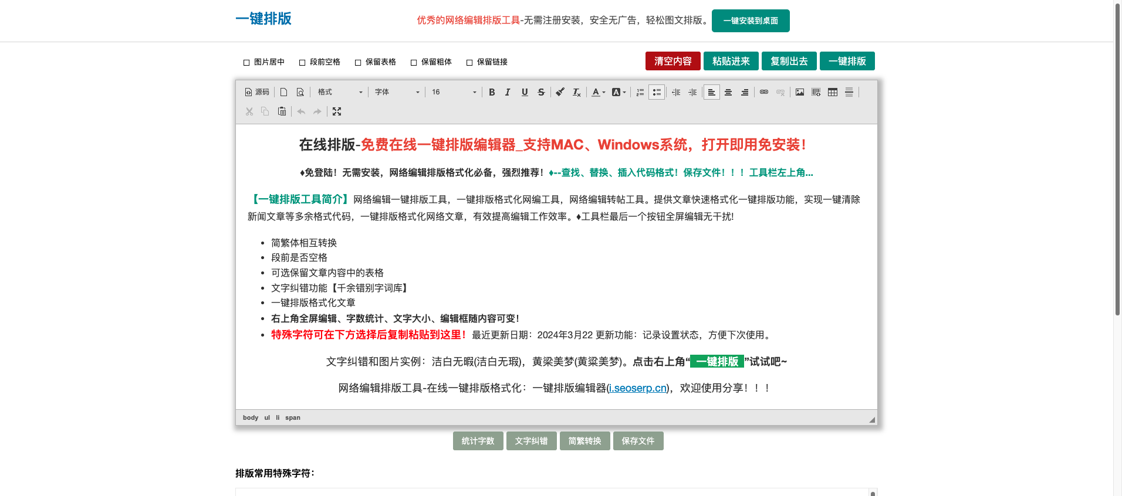Open the i.seoserp.cn link
The width and height of the screenshot is (1122, 496).
638,388
